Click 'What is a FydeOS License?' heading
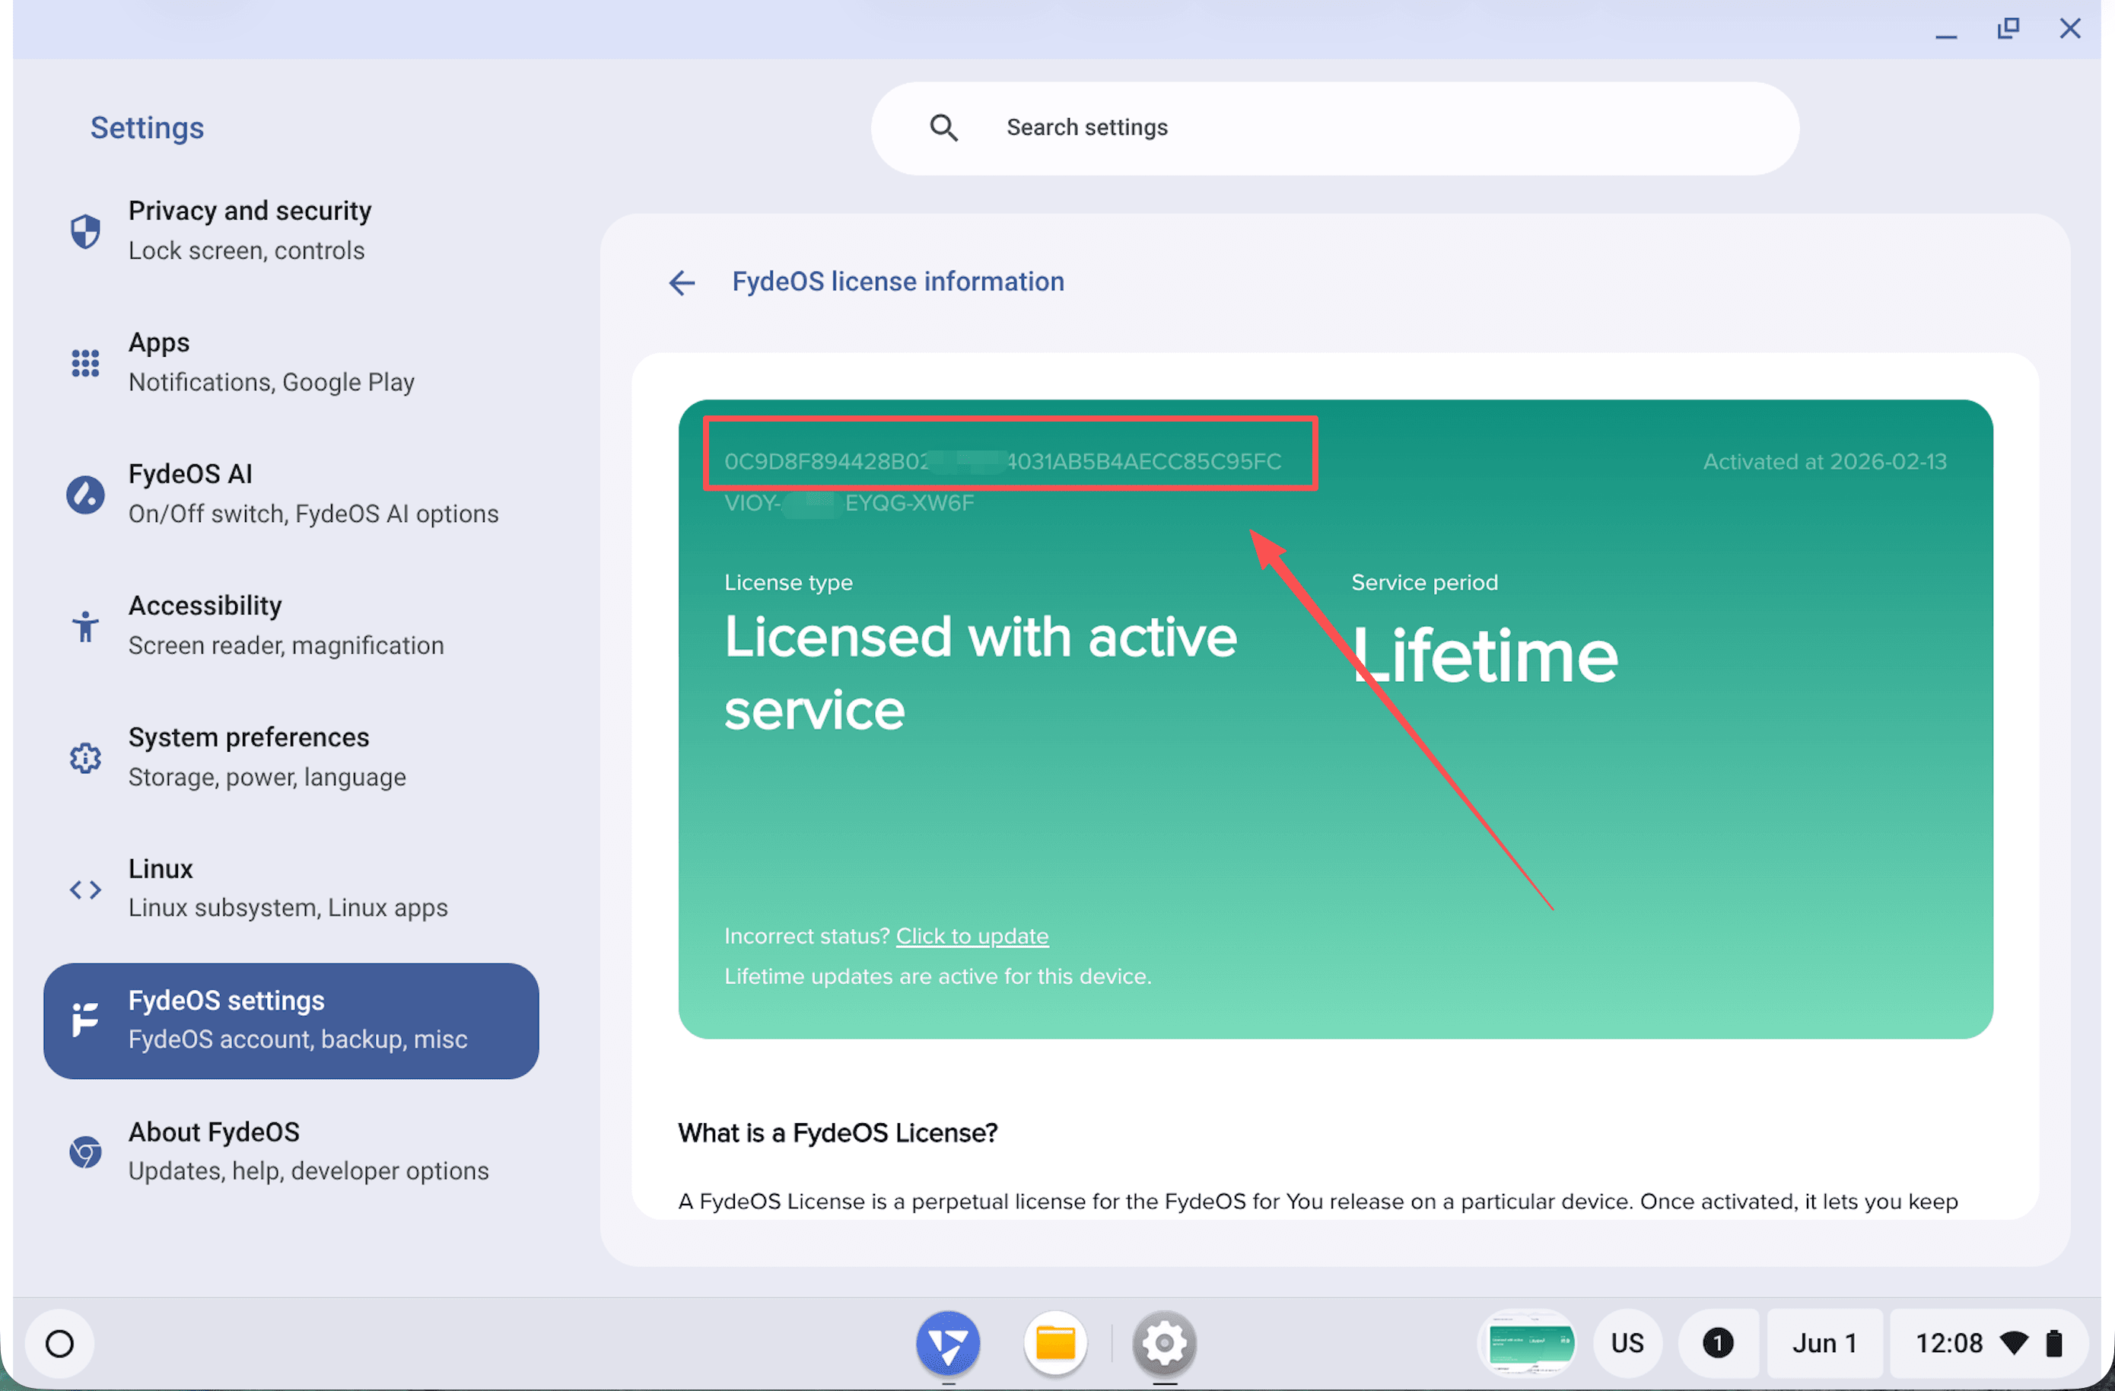Image resolution: width=2115 pixels, height=1391 pixels. pos(837,1132)
